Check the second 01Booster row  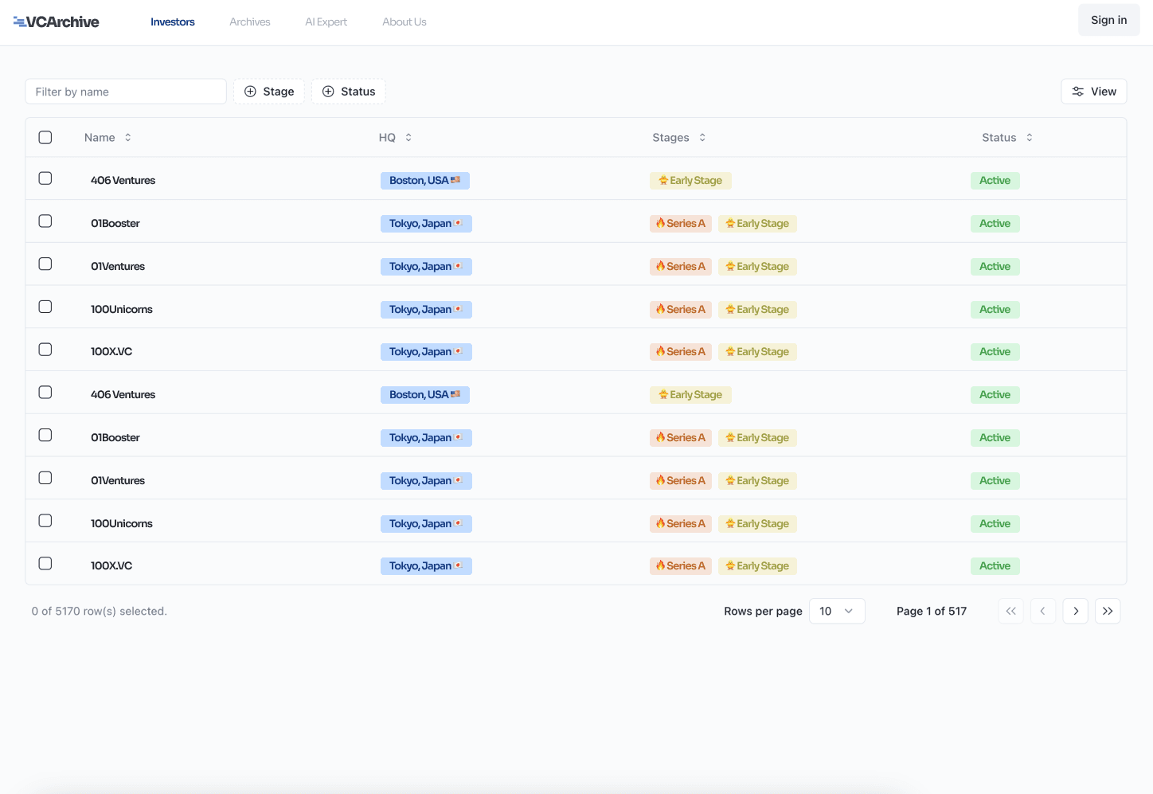coord(45,435)
